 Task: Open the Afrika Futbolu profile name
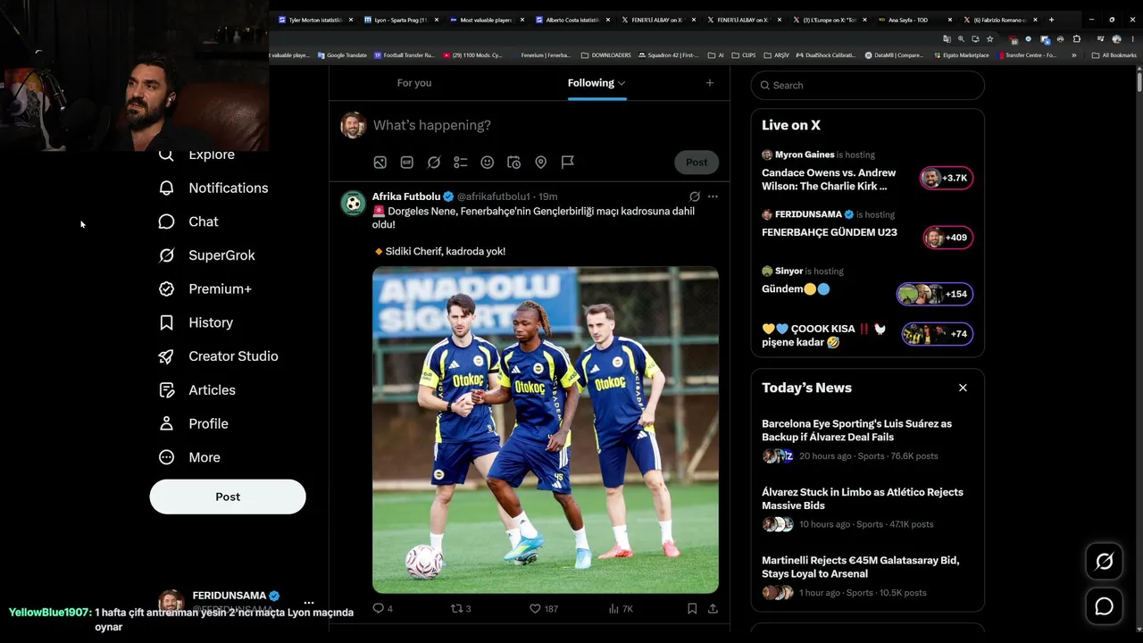(406, 196)
